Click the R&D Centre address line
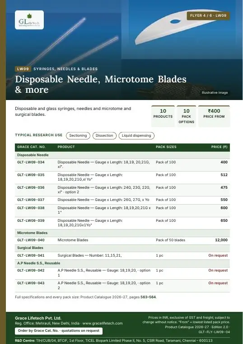This screenshot has height=344, width=243. coord(114,341)
